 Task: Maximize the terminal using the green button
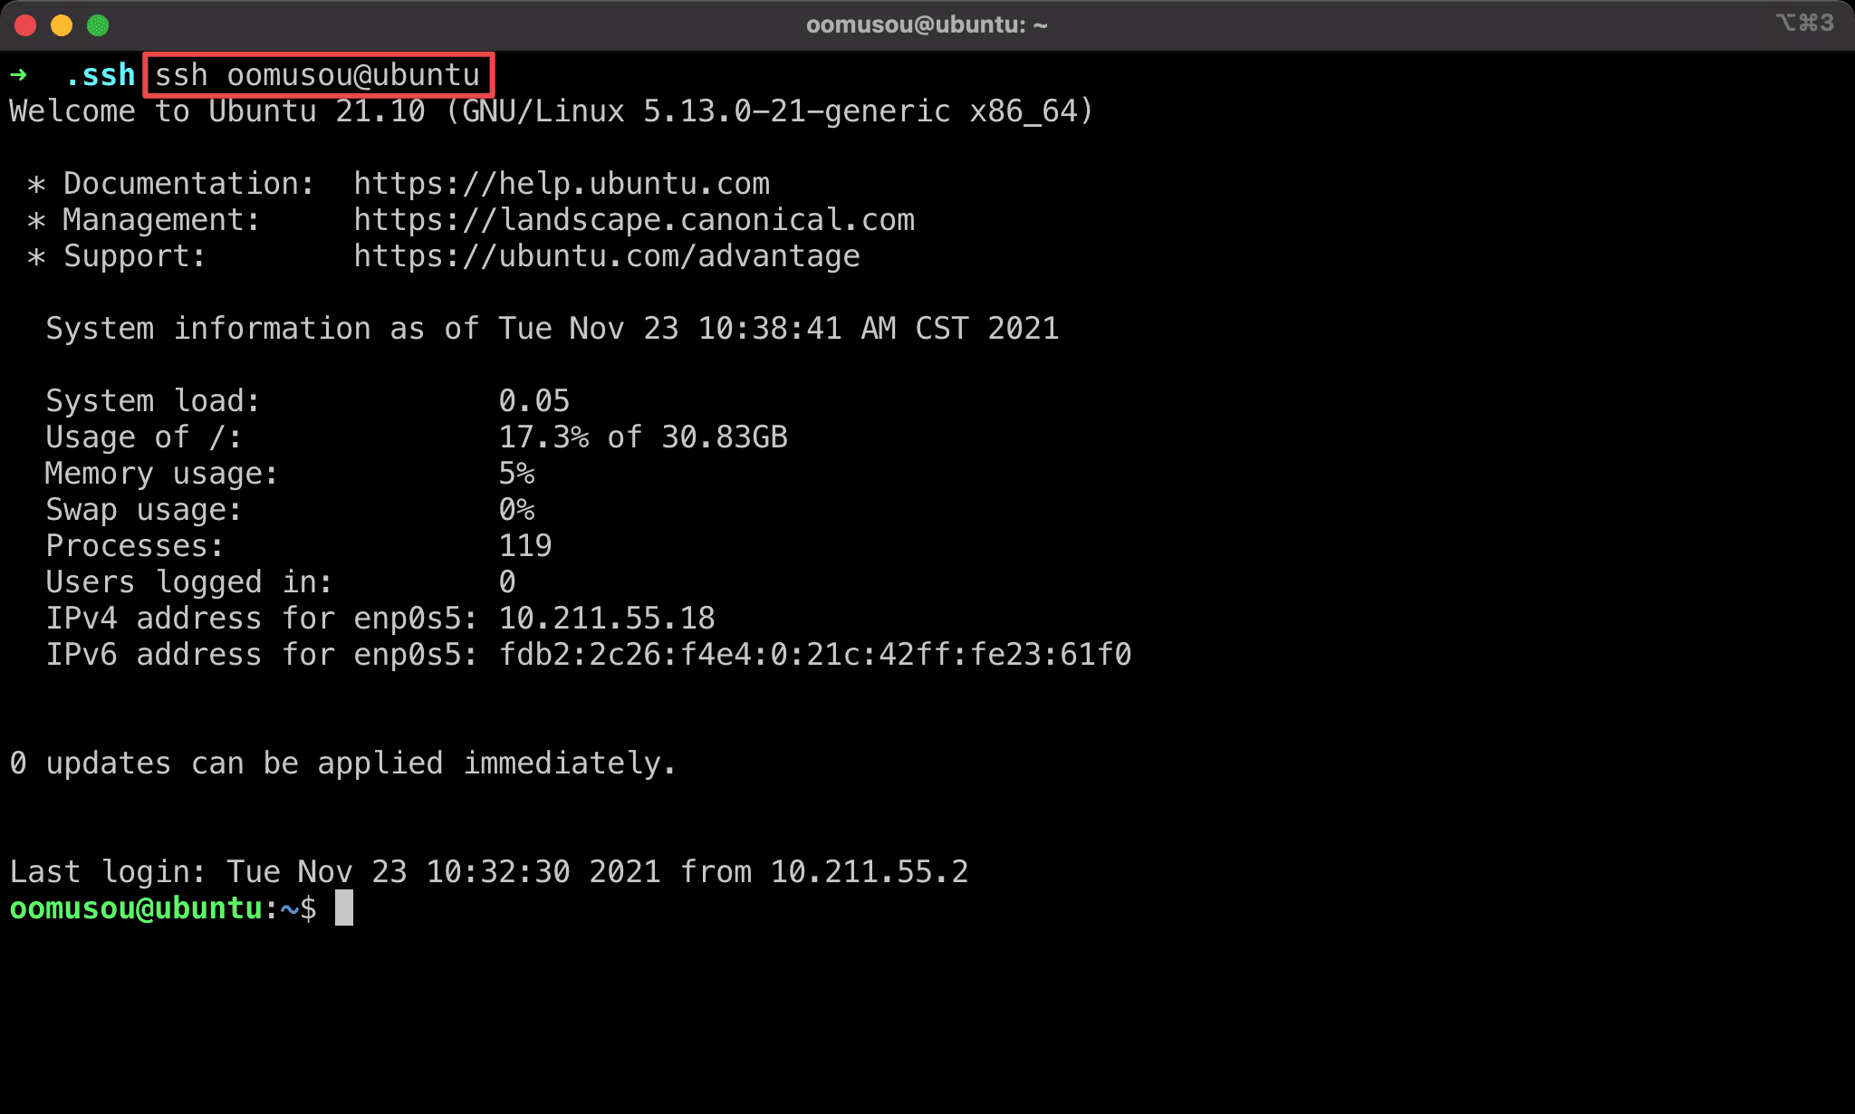pos(98,25)
